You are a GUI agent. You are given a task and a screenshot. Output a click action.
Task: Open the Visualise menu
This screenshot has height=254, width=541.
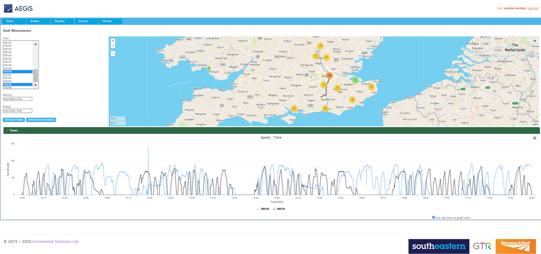coord(59,21)
